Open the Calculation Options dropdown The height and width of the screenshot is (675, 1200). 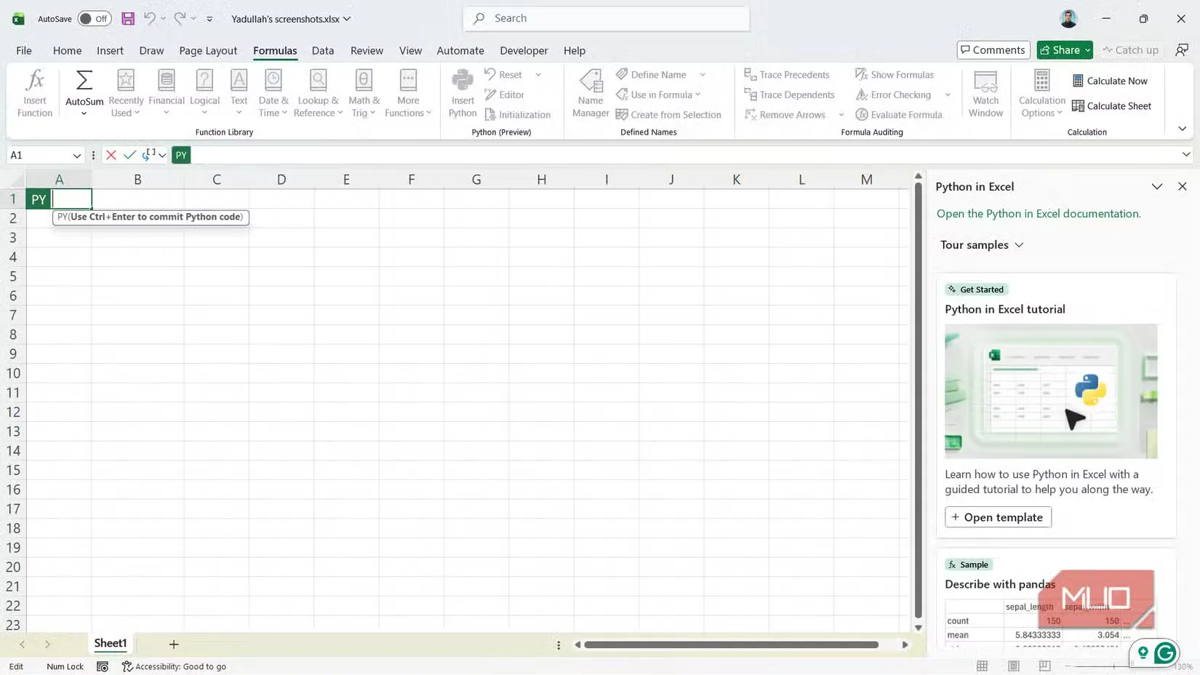pyautogui.click(x=1041, y=92)
